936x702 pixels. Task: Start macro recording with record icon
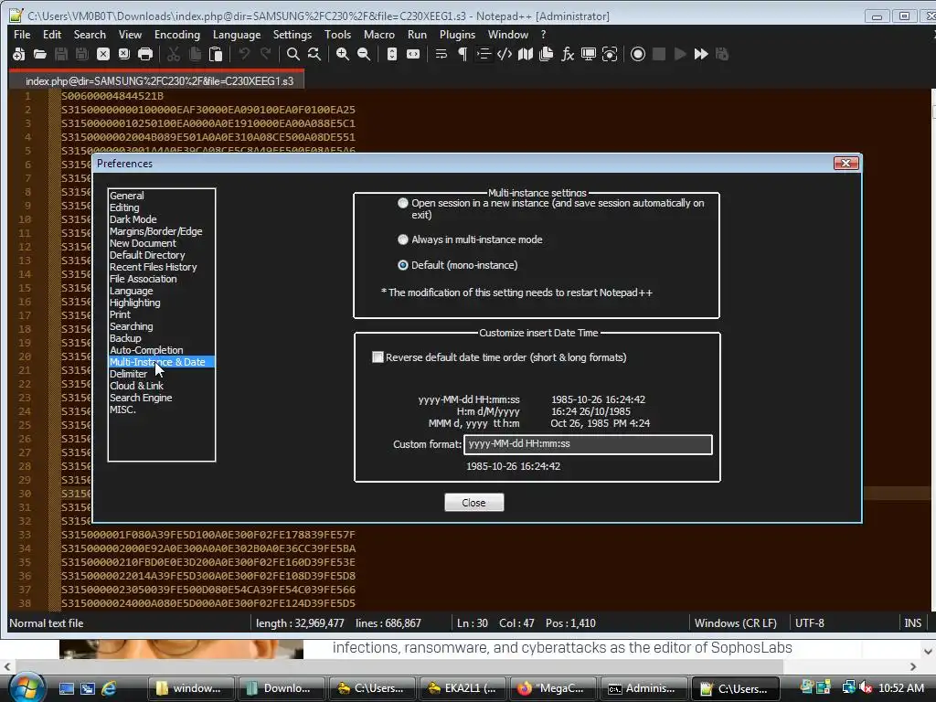point(637,54)
